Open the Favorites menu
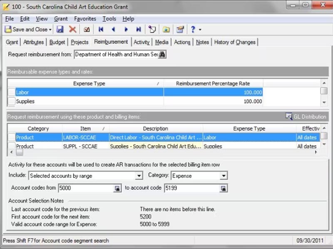333x249 pixels. 85,19
